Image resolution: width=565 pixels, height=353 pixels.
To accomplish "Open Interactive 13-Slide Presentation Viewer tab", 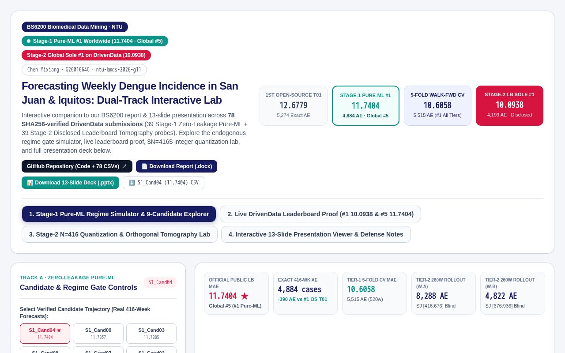I will tap(316, 234).
